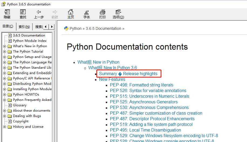247x142 pixels.
Task: Select Python Module Index in the tree
Action: coord(30,41)
